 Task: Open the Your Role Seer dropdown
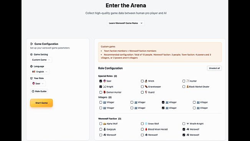(38, 84)
